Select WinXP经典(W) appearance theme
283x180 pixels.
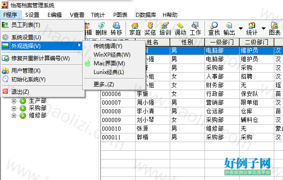[x=114, y=55]
